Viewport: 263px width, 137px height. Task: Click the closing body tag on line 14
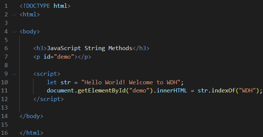(x=32, y=116)
